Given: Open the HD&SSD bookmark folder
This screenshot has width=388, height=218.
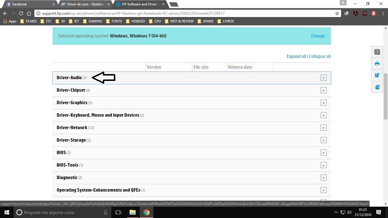Looking at the screenshot, I should point(135,21).
